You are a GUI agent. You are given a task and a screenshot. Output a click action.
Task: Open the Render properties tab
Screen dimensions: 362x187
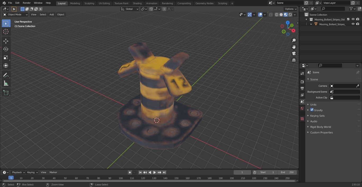302,82
